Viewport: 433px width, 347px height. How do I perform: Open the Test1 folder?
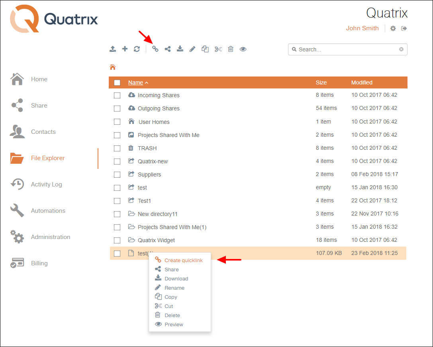[x=145, y=201]
